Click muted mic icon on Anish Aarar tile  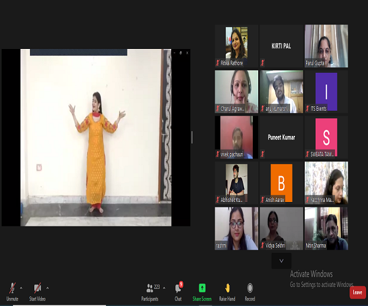[x=263, y=200]
